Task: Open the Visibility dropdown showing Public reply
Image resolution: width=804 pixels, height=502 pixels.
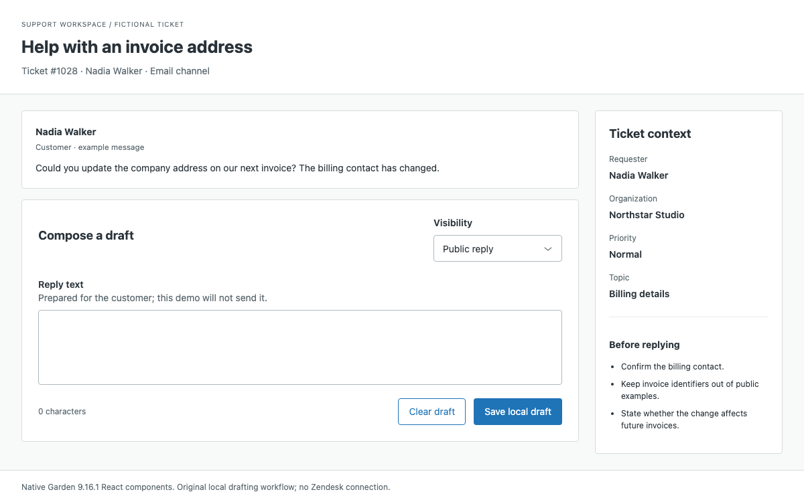Action: (497, 248)
